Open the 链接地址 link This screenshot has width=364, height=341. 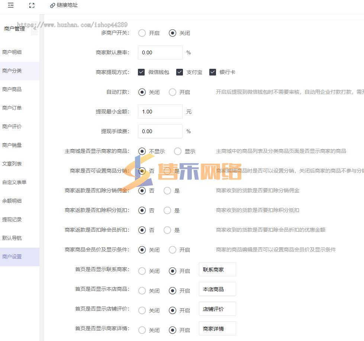[64, 5]
